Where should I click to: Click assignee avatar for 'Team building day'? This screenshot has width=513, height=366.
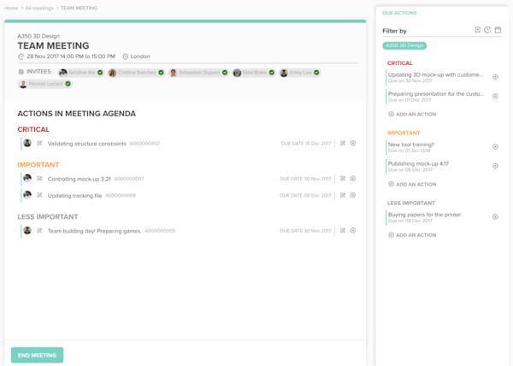click(27, 230)
